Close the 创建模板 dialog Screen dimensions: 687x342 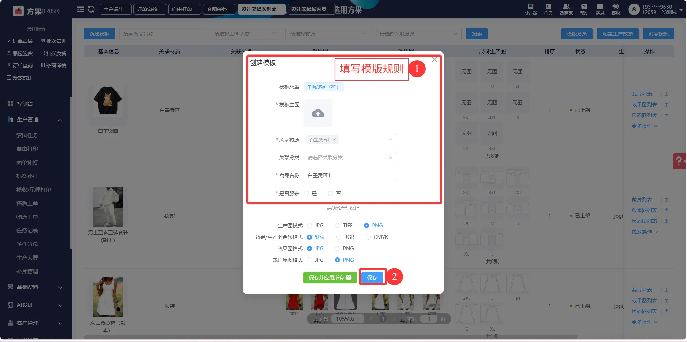[x=435, y=59]
